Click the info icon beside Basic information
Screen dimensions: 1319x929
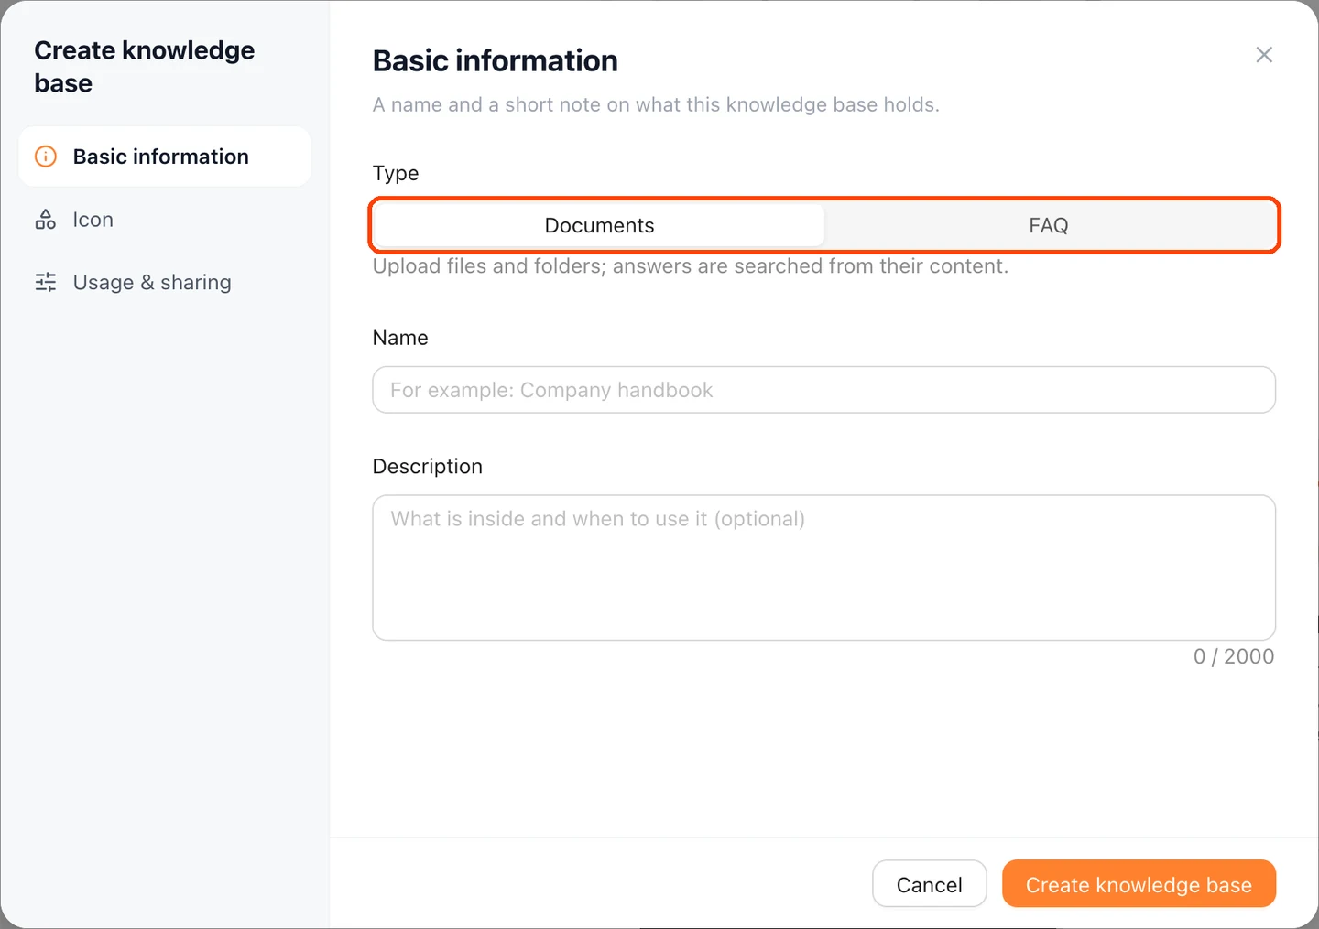(46, 157)
